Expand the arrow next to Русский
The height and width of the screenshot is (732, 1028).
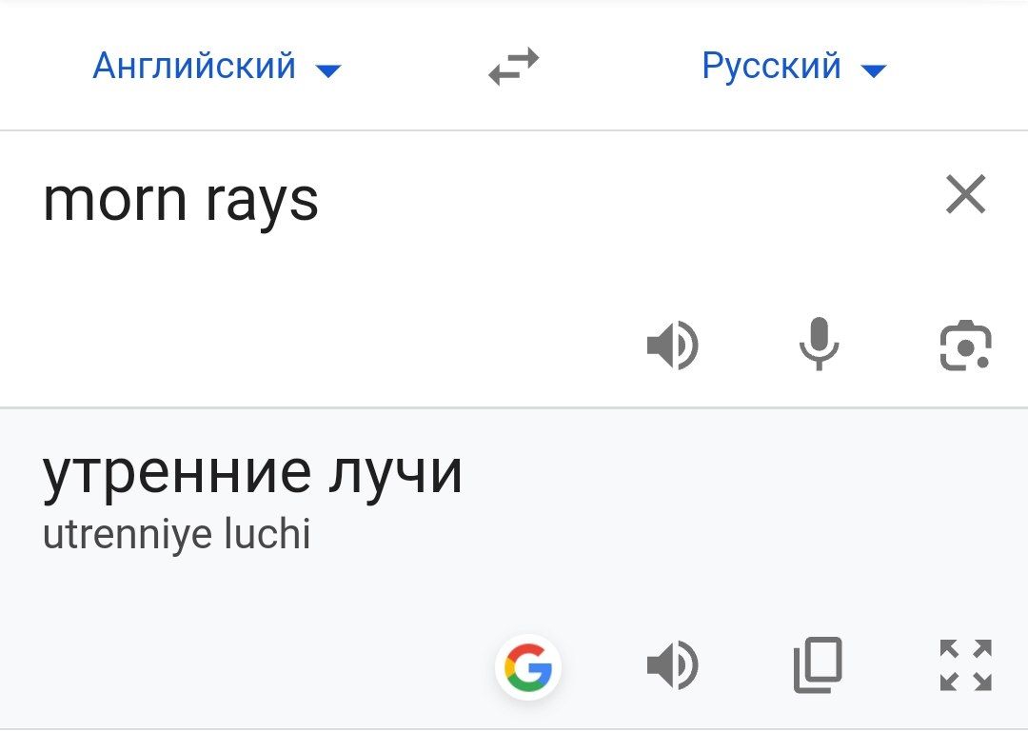(873, 69)
